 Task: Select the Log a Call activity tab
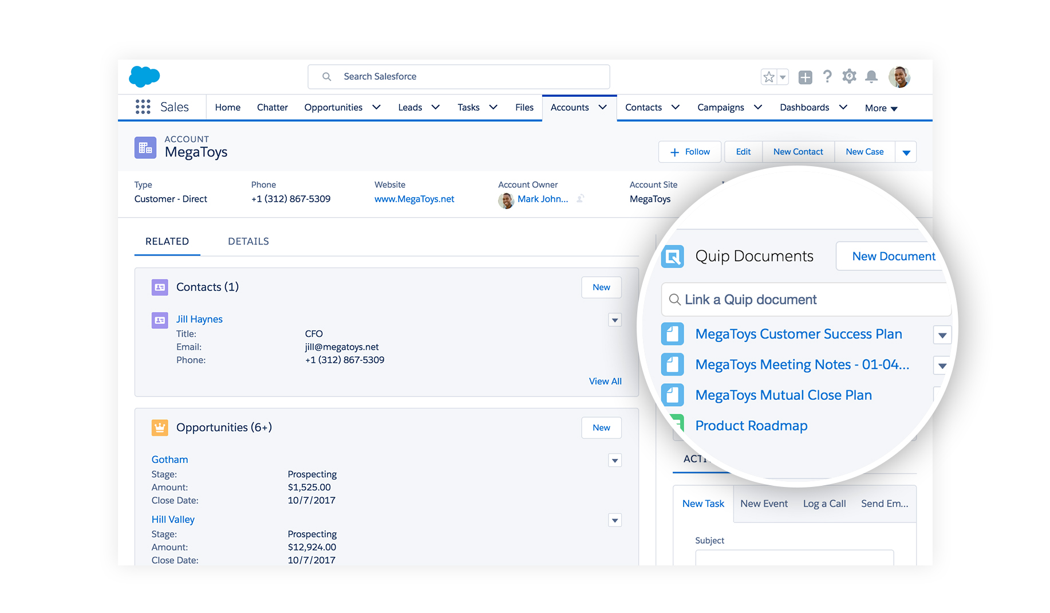point(824,504)
